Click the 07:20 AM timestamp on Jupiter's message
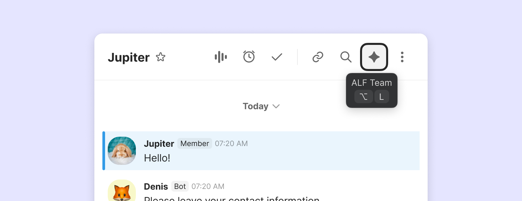 [231, 144]
